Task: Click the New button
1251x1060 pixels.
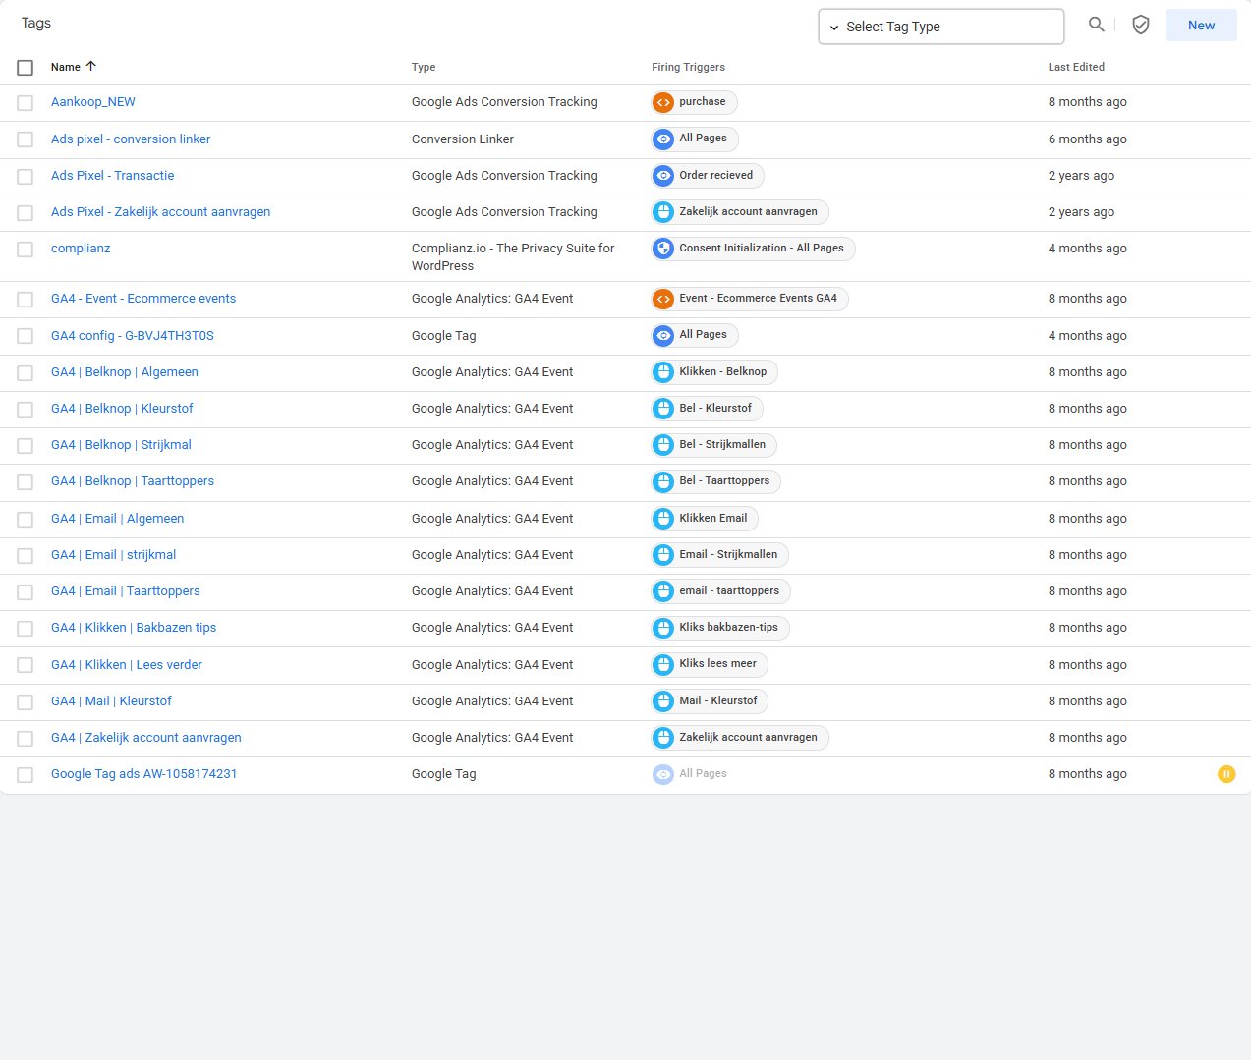Action: click(1201, 25)
